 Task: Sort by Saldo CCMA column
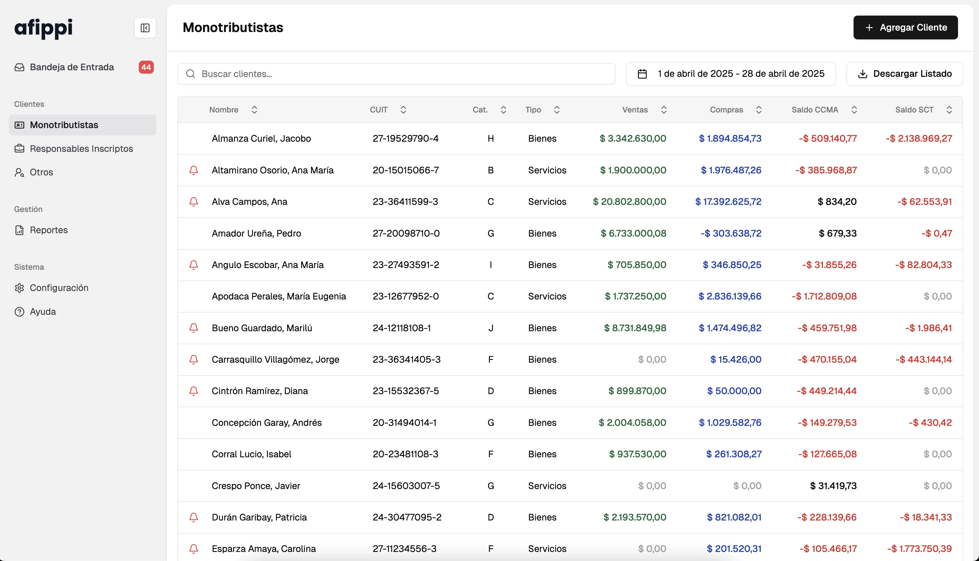point(854,110)
